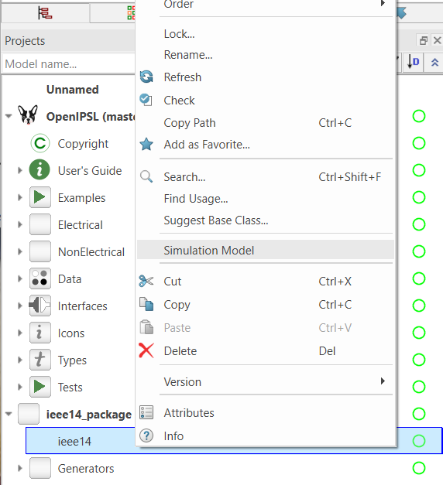443x485 pixels.
Task: Click the Refresh icon in context menu
Action: tap(146, 77)
